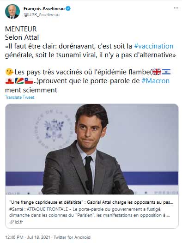This screenshot has height=243, width=182.
Task: Open the 'Une frange capricieuse et défaitiste' headline
Action: pyautogui.click(x=91, y=202)
